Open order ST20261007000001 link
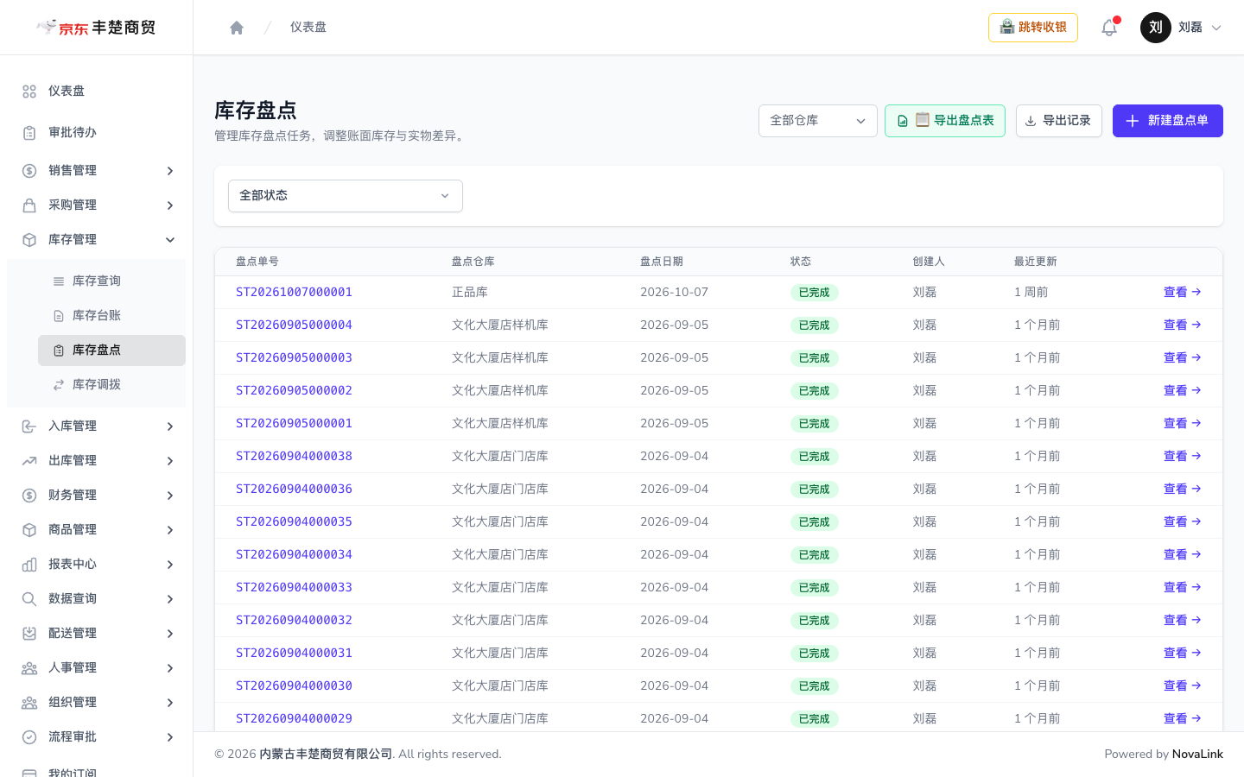 pyautogui.click(x=294, y=293)
